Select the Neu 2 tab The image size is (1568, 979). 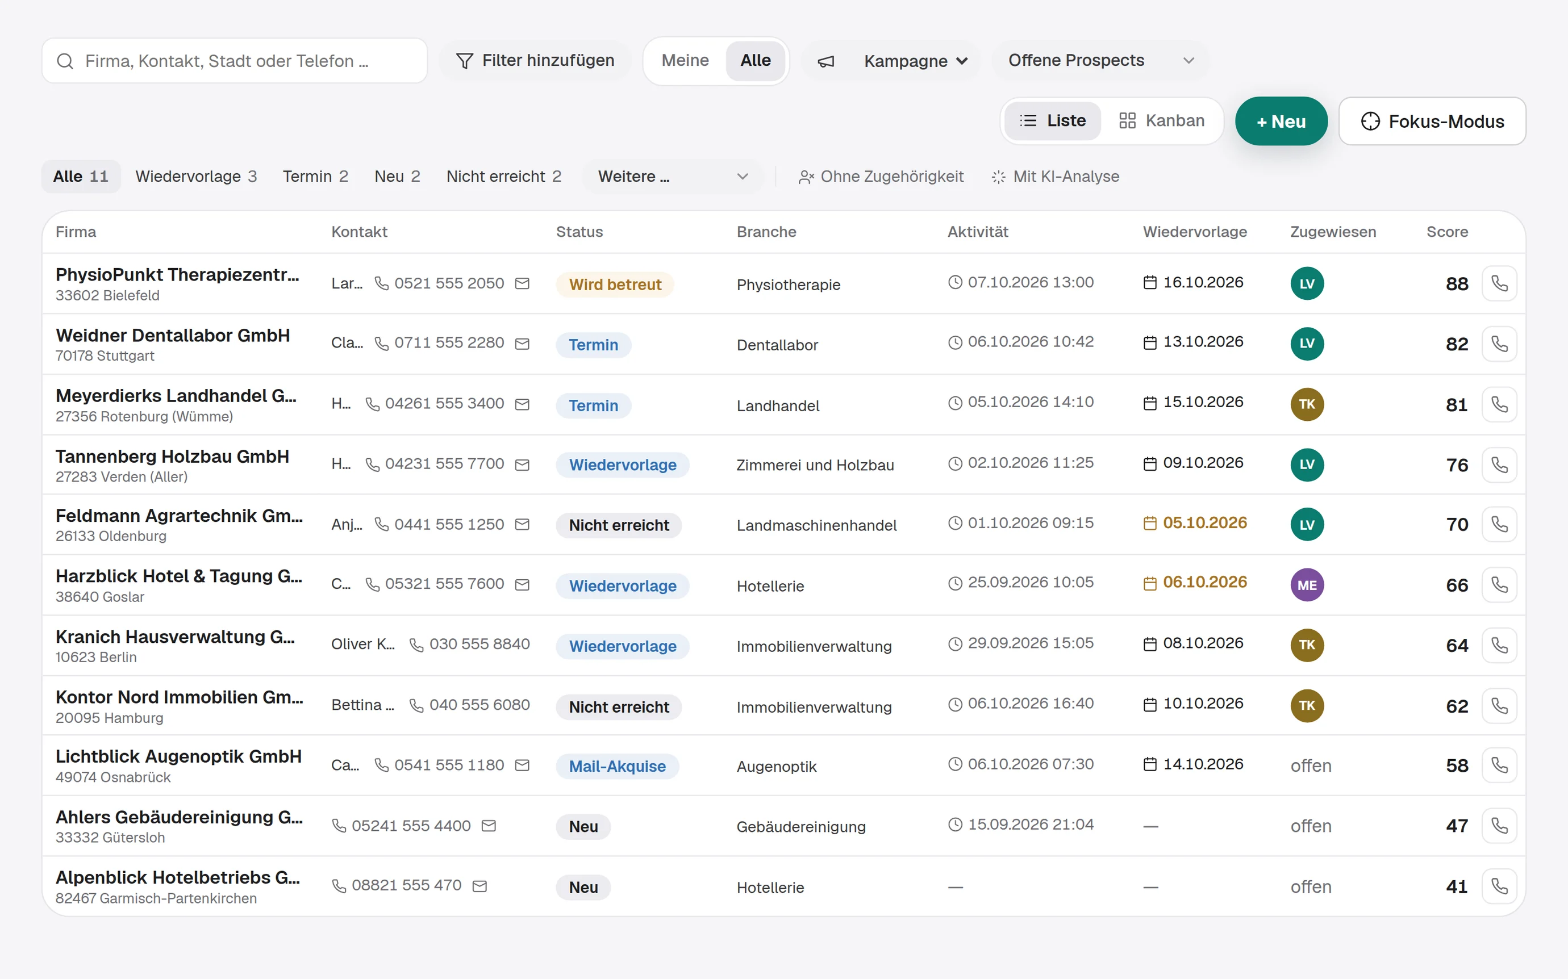pyautogui.click(x=397, y=177)
